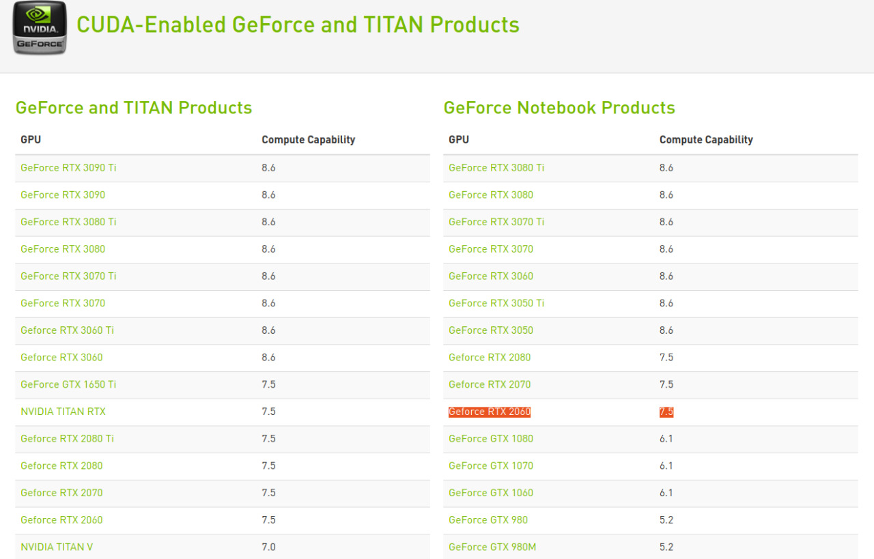Viewport: 874px width, 559px height.
Task: Open NVIDIA TITAN RTX link
Action: point(63,412)
